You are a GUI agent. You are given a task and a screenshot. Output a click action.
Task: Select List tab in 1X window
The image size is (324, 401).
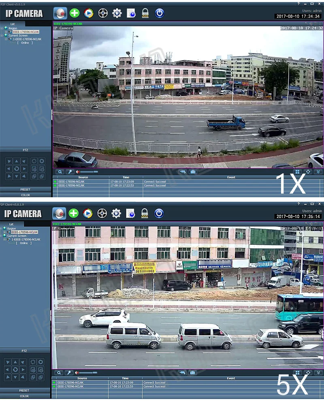pyautogui.click(x=13, y=24)
